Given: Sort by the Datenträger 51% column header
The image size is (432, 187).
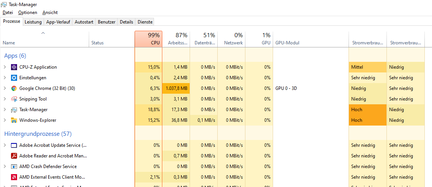Looking at the screenshot, I should pos(204,39).
